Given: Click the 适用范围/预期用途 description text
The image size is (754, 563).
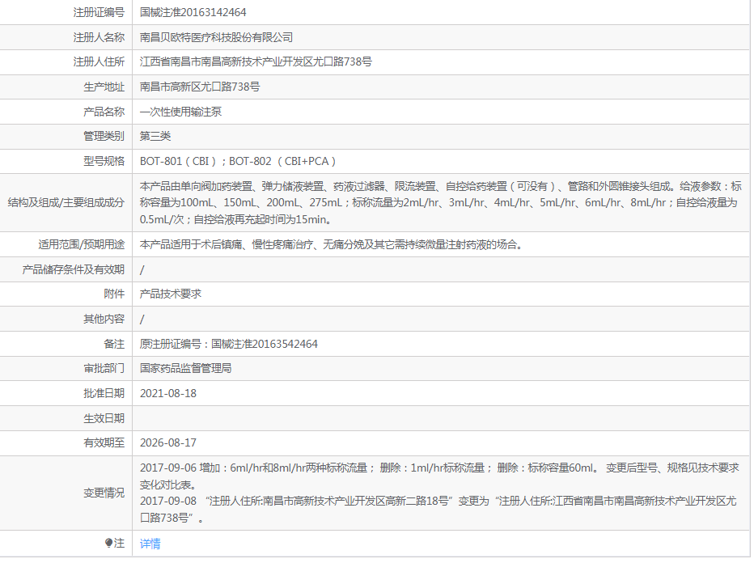Looking at the screenshot, I should click(x=331, y=245).
